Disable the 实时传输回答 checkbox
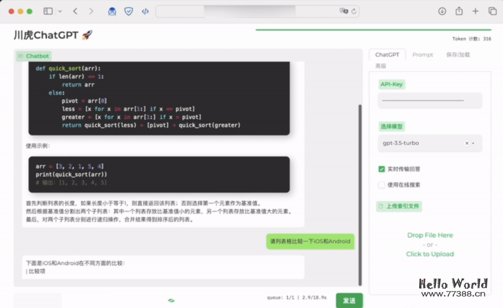 click(381, 169)
